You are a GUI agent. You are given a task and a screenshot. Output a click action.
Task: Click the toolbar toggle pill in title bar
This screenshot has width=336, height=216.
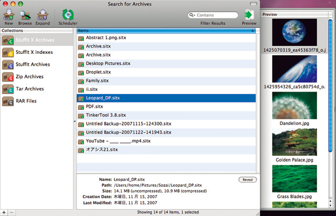coord(253,4)
